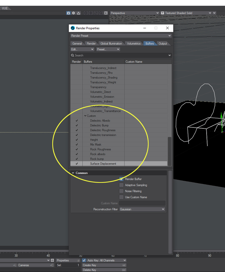The height and width of the screenshot is (272, 225).
Task: Toggle Auto Key checkbox
Action: pos(84,260)
